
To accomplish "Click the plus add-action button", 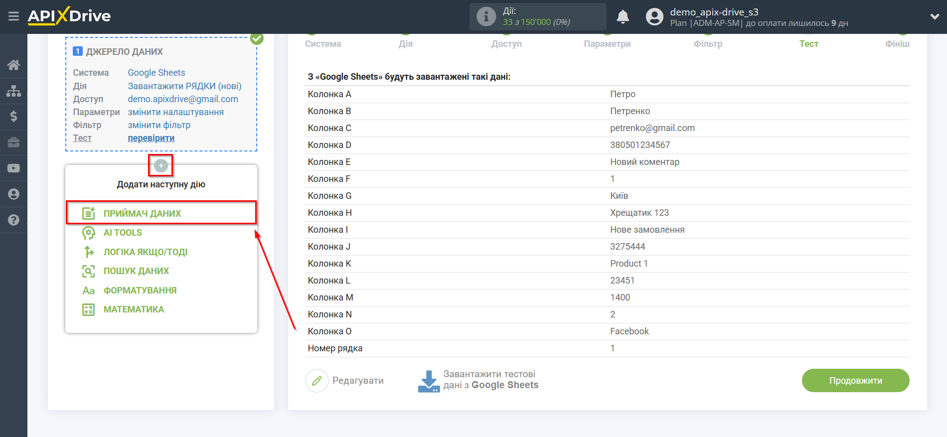I will pyautogui.click(x=160, y=165).
